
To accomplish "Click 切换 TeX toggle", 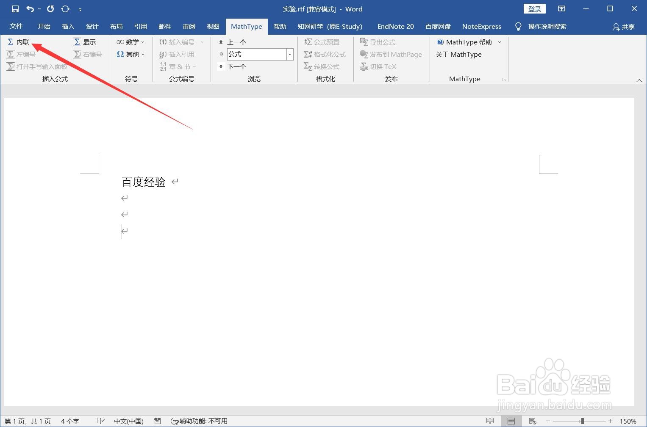I will pyautogui.click(x=378, y=66).
